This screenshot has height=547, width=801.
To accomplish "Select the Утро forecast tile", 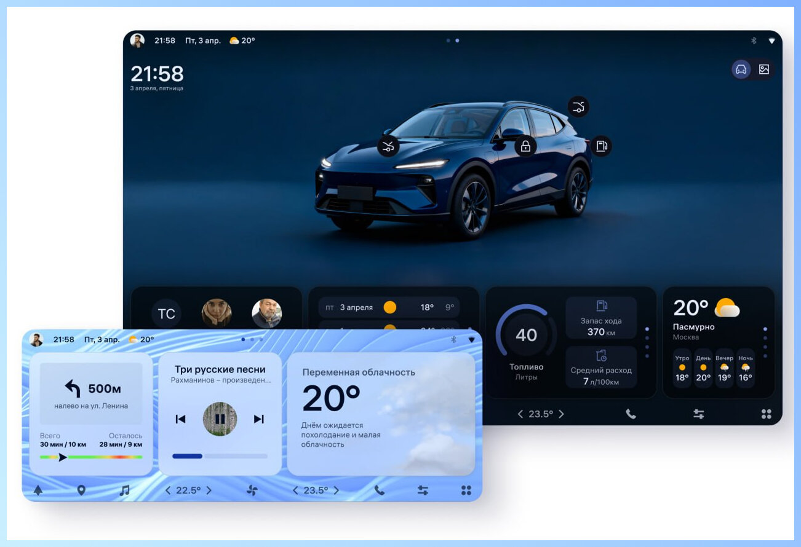I will pyautogui.click(x=682, y=368).
